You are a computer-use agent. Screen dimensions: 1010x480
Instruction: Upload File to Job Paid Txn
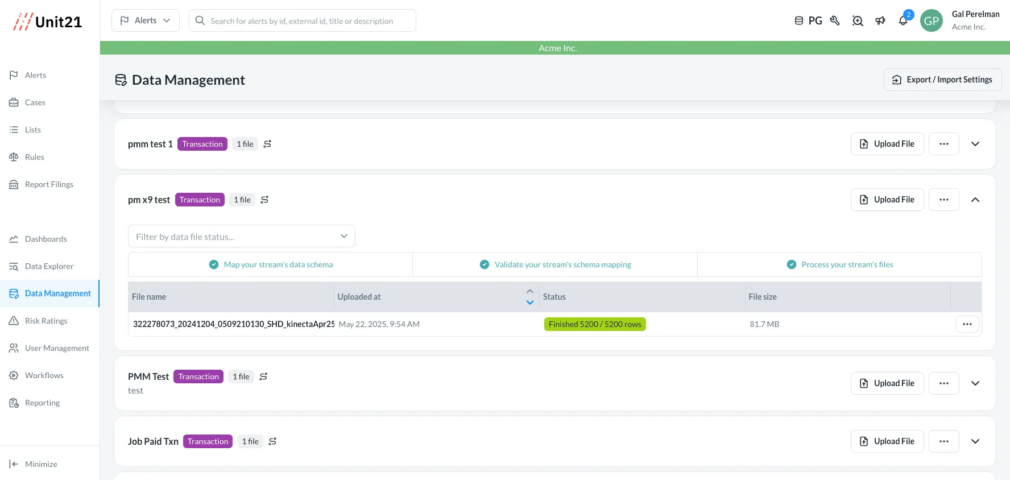(x=887, y=441)
